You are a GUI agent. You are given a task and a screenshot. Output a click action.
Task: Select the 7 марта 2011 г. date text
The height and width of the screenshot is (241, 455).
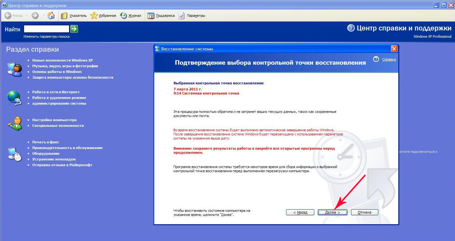(188, 89)
